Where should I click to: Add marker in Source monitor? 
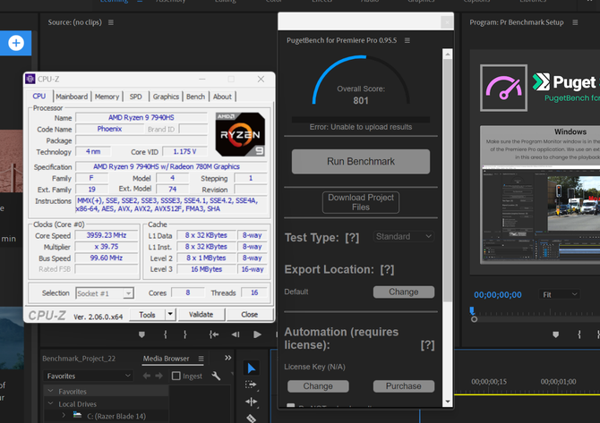point(141,334)
